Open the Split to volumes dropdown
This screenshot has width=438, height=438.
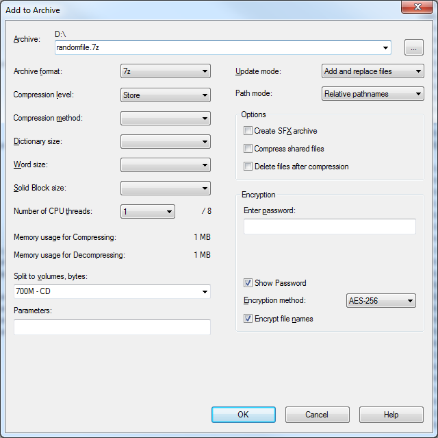tap(112, 291)
